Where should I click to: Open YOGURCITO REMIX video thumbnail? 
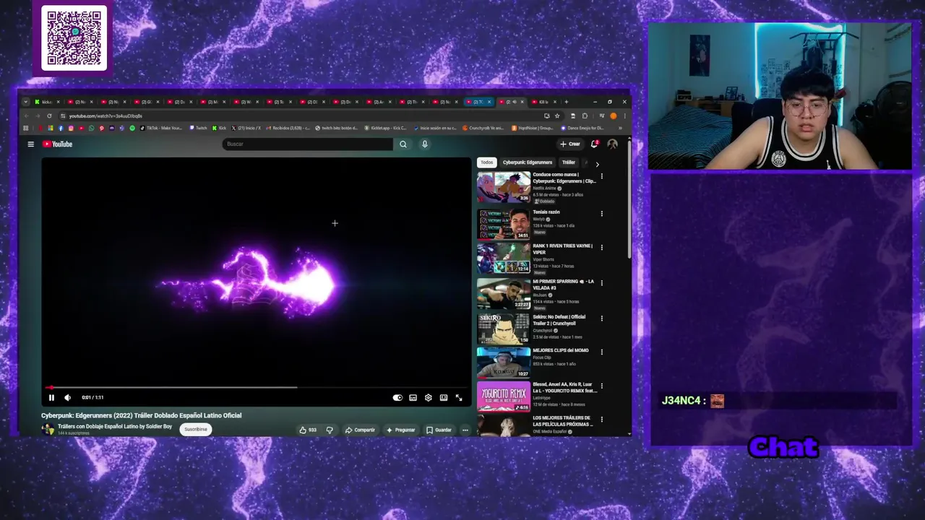(x=503, y=396)
